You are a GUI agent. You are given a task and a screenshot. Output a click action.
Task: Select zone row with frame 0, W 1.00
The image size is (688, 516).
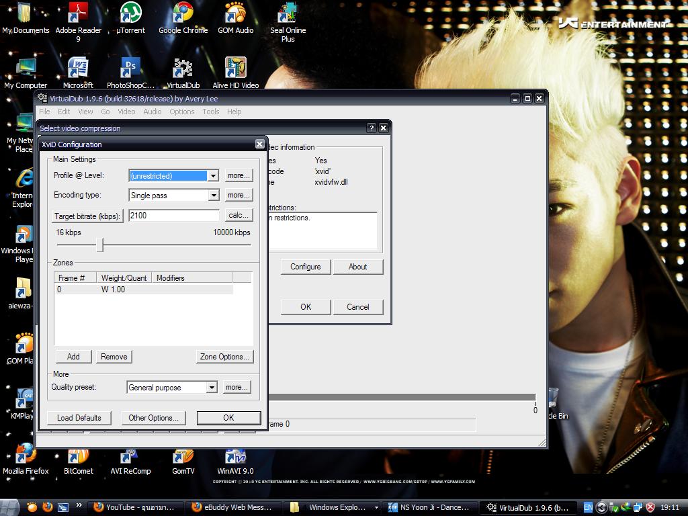click(x=144, y=290)
